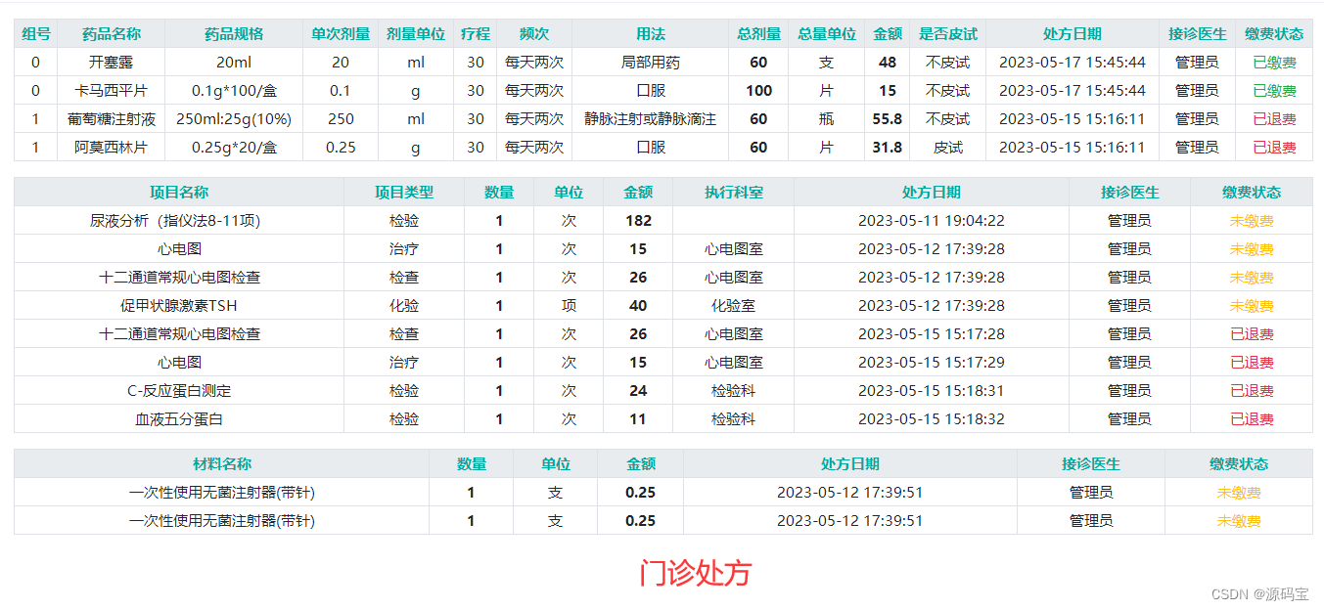Click the 管理员 doctor cell for 开塞露
The width and height of the screenshot is (1324, 610).
1198,62
